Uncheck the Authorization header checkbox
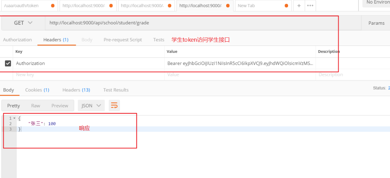The height and width of the screenshot is (178, 390). tap(8, 64)
